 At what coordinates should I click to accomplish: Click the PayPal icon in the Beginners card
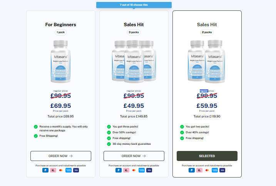pyautogui.click(x=46, y=170)
